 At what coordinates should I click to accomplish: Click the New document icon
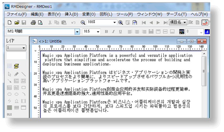coord(9,23)
